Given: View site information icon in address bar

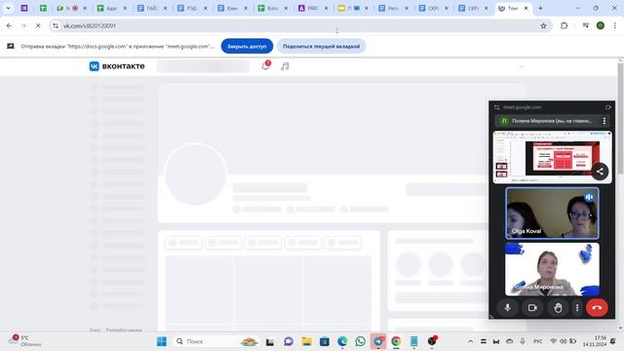Looking at the screenshot, I should 56,26.
